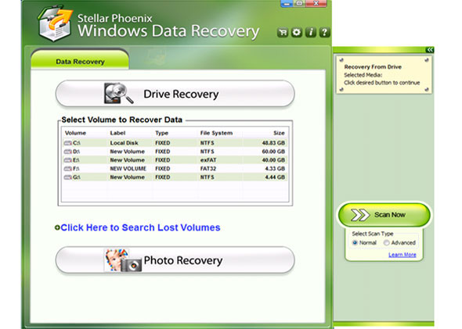
Task: Collapse the side panel with double-arrow icon
Action: click(430, 50)
